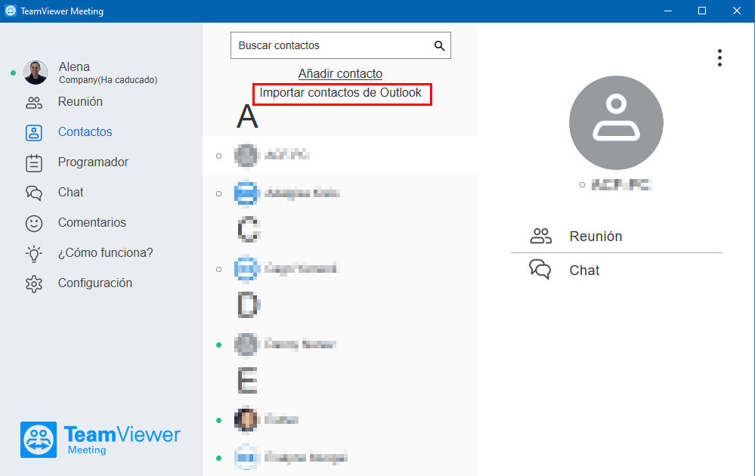
Task: Click the ¿Cómo funciona? lightbulb icon
Action: (x=34, y=254)
